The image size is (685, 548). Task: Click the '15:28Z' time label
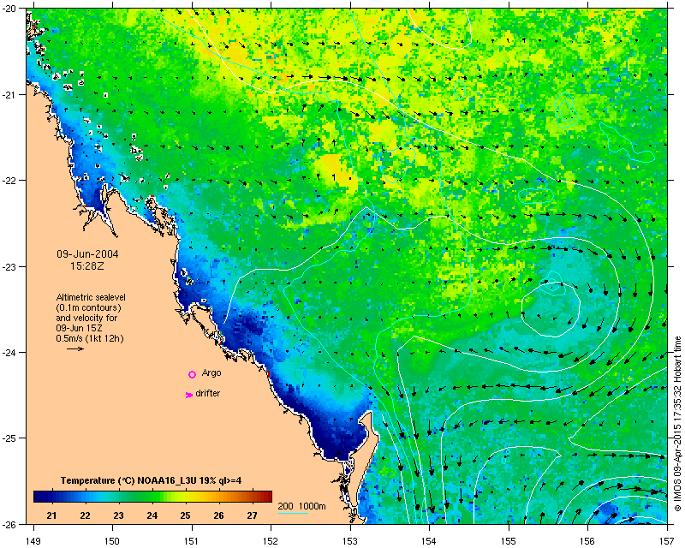87,265
